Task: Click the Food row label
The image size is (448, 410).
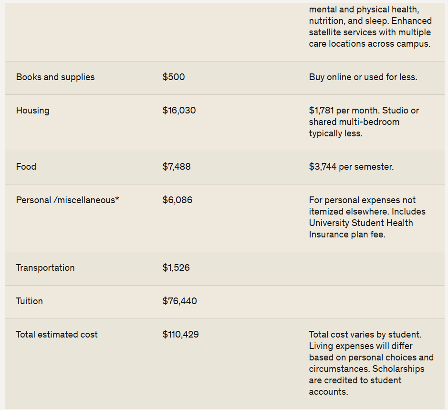Action: pyautogui.click(x=26, y=167)
